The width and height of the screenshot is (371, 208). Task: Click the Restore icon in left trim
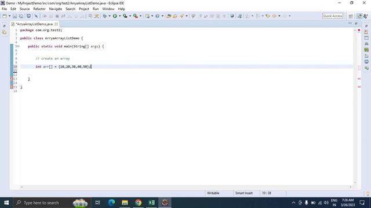pyautogui.click(x=4, y=26)
